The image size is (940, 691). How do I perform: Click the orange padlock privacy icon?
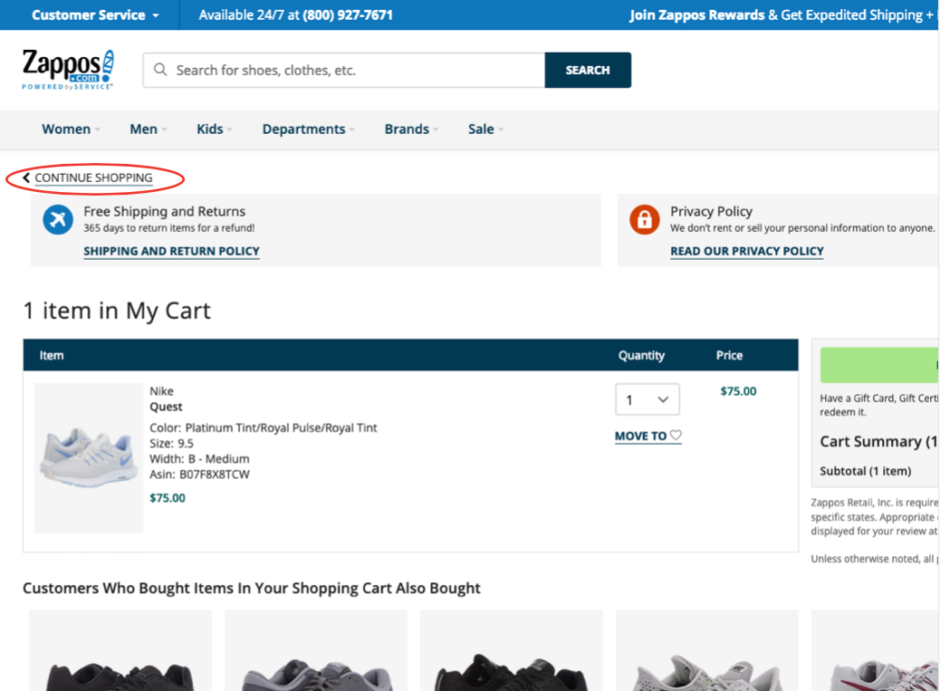coord(645,219)
